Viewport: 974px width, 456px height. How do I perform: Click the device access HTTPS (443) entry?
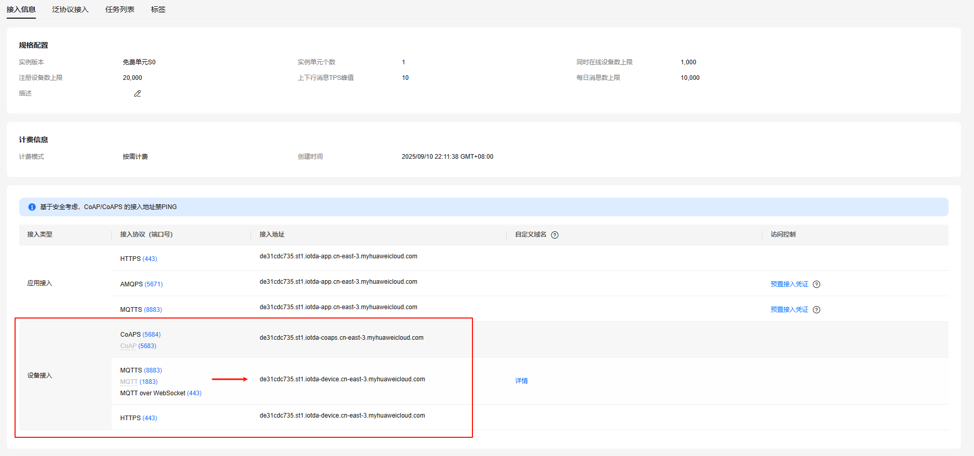click(138, 418)
